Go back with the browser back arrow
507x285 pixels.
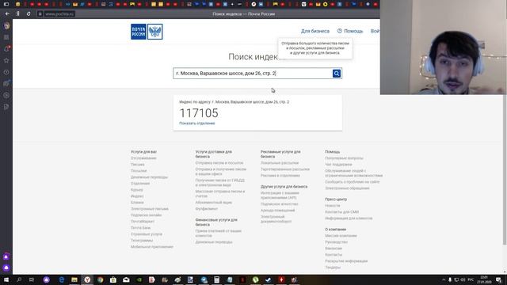point(7,14)
